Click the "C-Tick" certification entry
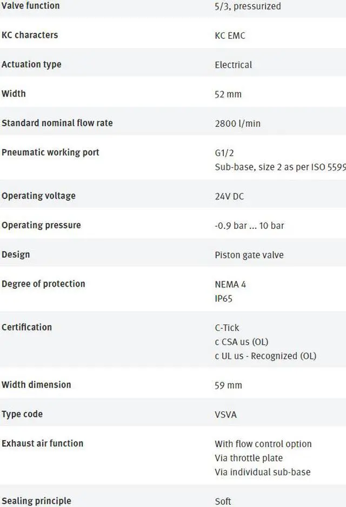This screenshot has width=346, height=507. click(x=227, y=328)
